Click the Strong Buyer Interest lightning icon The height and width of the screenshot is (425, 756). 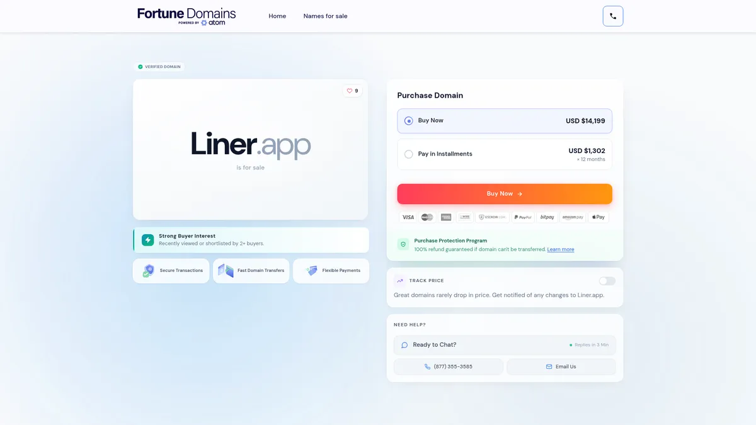click(148, 240)
